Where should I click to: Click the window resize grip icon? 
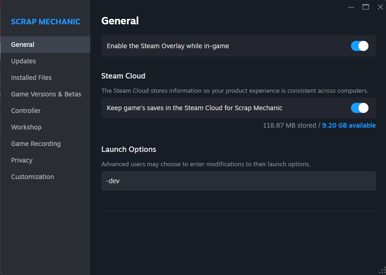(x=383, y=270)
